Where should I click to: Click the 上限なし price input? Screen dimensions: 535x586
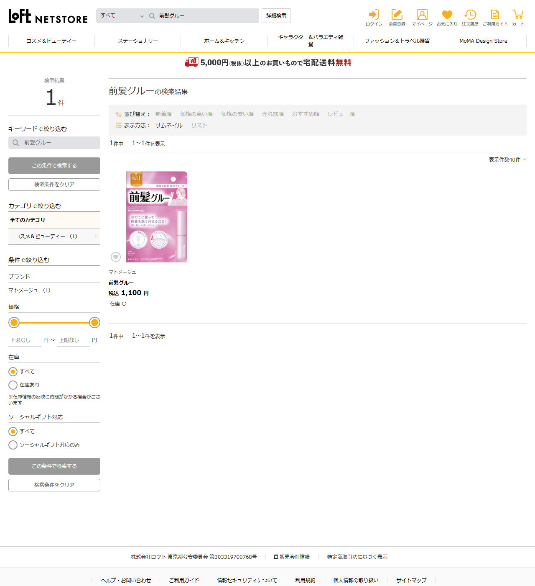pos(74,340)
